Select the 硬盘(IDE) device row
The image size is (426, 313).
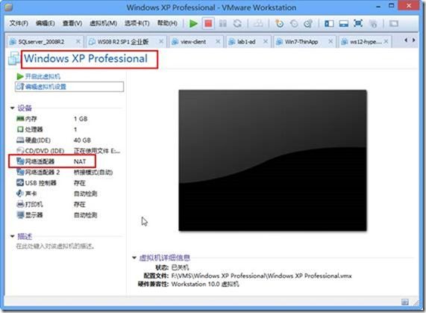[69, 140]
